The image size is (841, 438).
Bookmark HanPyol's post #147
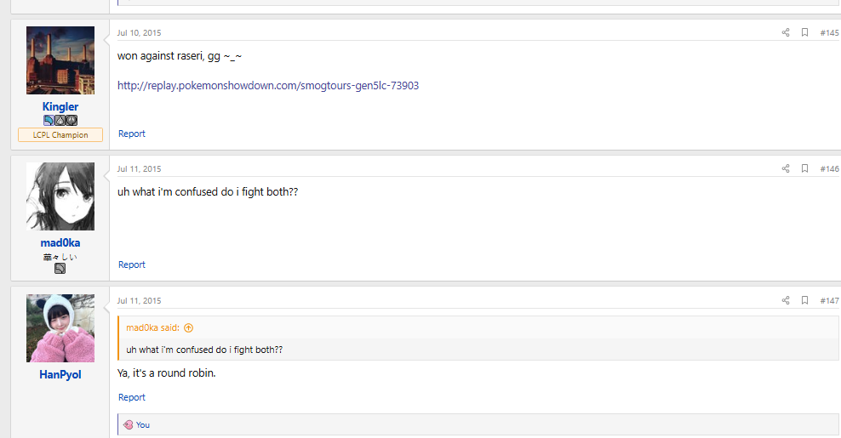click(x=804, y=301)
